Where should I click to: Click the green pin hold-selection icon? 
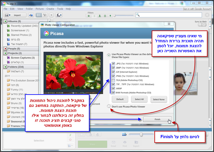tap(70, 135)
